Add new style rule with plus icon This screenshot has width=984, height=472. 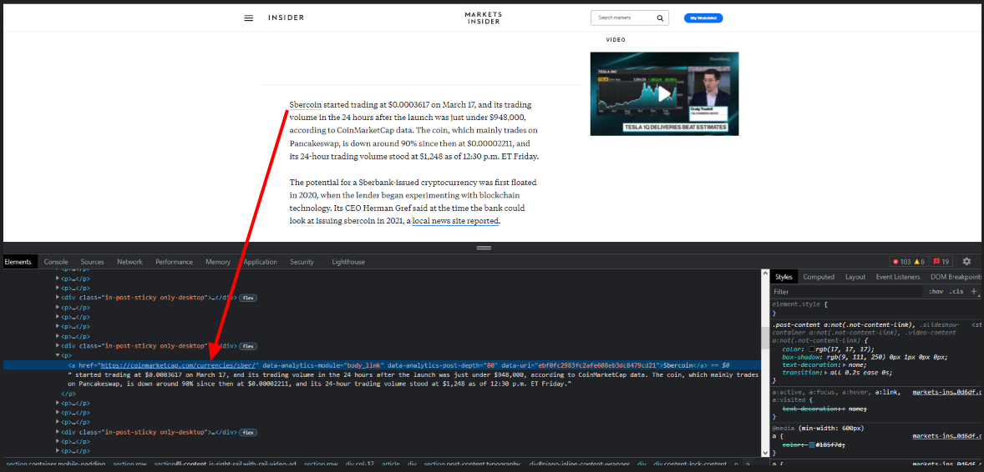tap(974, 292)
